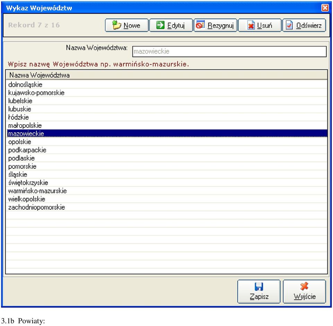Sort by the Nazwa Województwa column header
This screenshot has width=333, height=326.
pos(166,75)
